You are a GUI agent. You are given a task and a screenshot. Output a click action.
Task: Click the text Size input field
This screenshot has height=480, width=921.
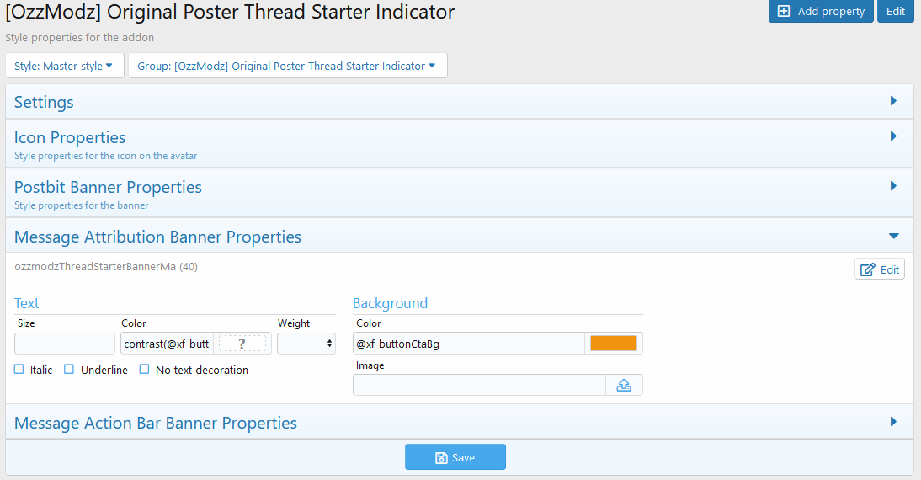pyautogui.click(x=65, y=344)
